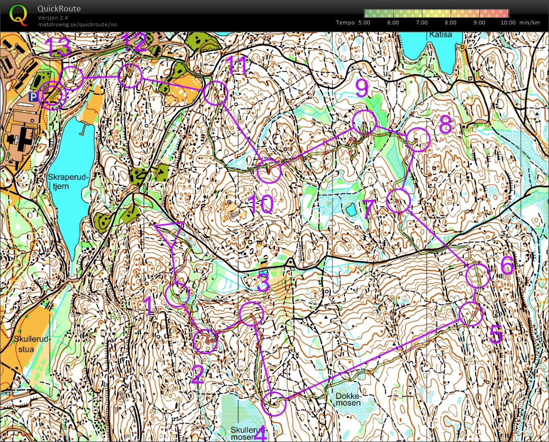This screenshot has height=442, width=549.
Task: Select control circle 9
Action: 364,122
